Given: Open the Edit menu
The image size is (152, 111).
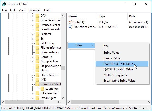Looking at the screenshot, I should click(13, 10).
